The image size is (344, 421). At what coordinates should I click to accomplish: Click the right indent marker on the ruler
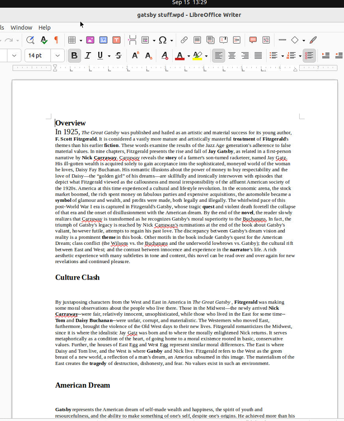tap(295, 70)
